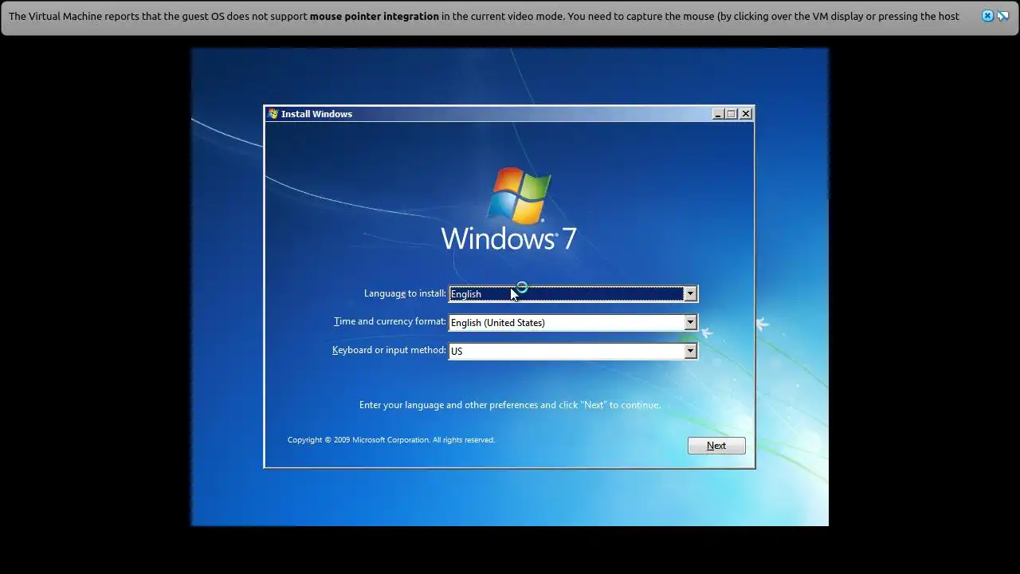Click the Windows 7 logo
Viewport: 1020px width, 574px height.
[x=509, y=209]
